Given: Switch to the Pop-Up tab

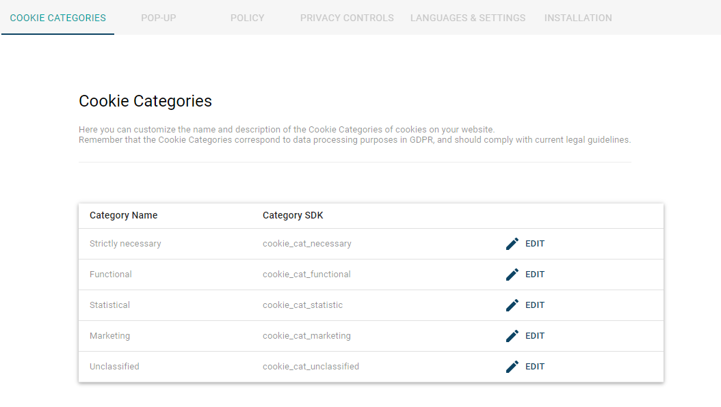Looking at the screenshot, I should [x=159, y=18].
